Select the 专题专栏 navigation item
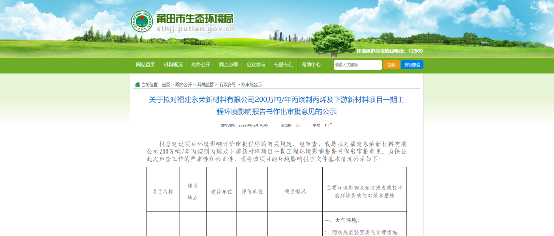Screen dimensions: 554x236 [283, 65]
